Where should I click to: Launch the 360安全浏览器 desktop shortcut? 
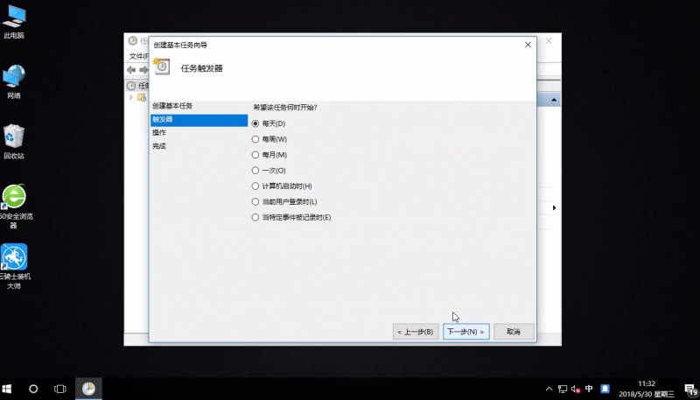14,207
